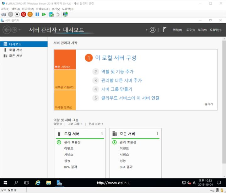Open the 클립보드(C) menu
Image resolution: width=226 pixels, height=193 pixels.
coord(43,9)
